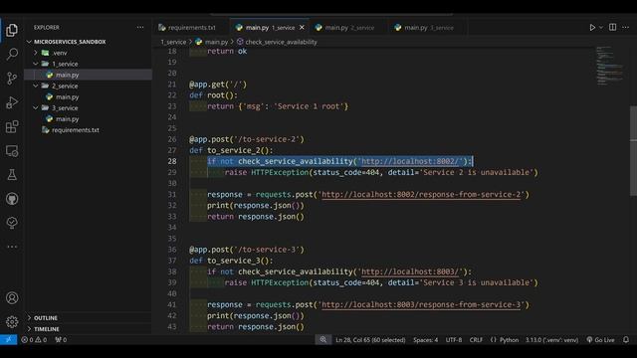Screen dimensions: 637x358
Task: Collapse the MICROSERVICES_SANDBOX root folder
Action: point(29,42)
